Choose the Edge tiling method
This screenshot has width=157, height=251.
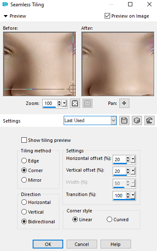pos(24,161)
